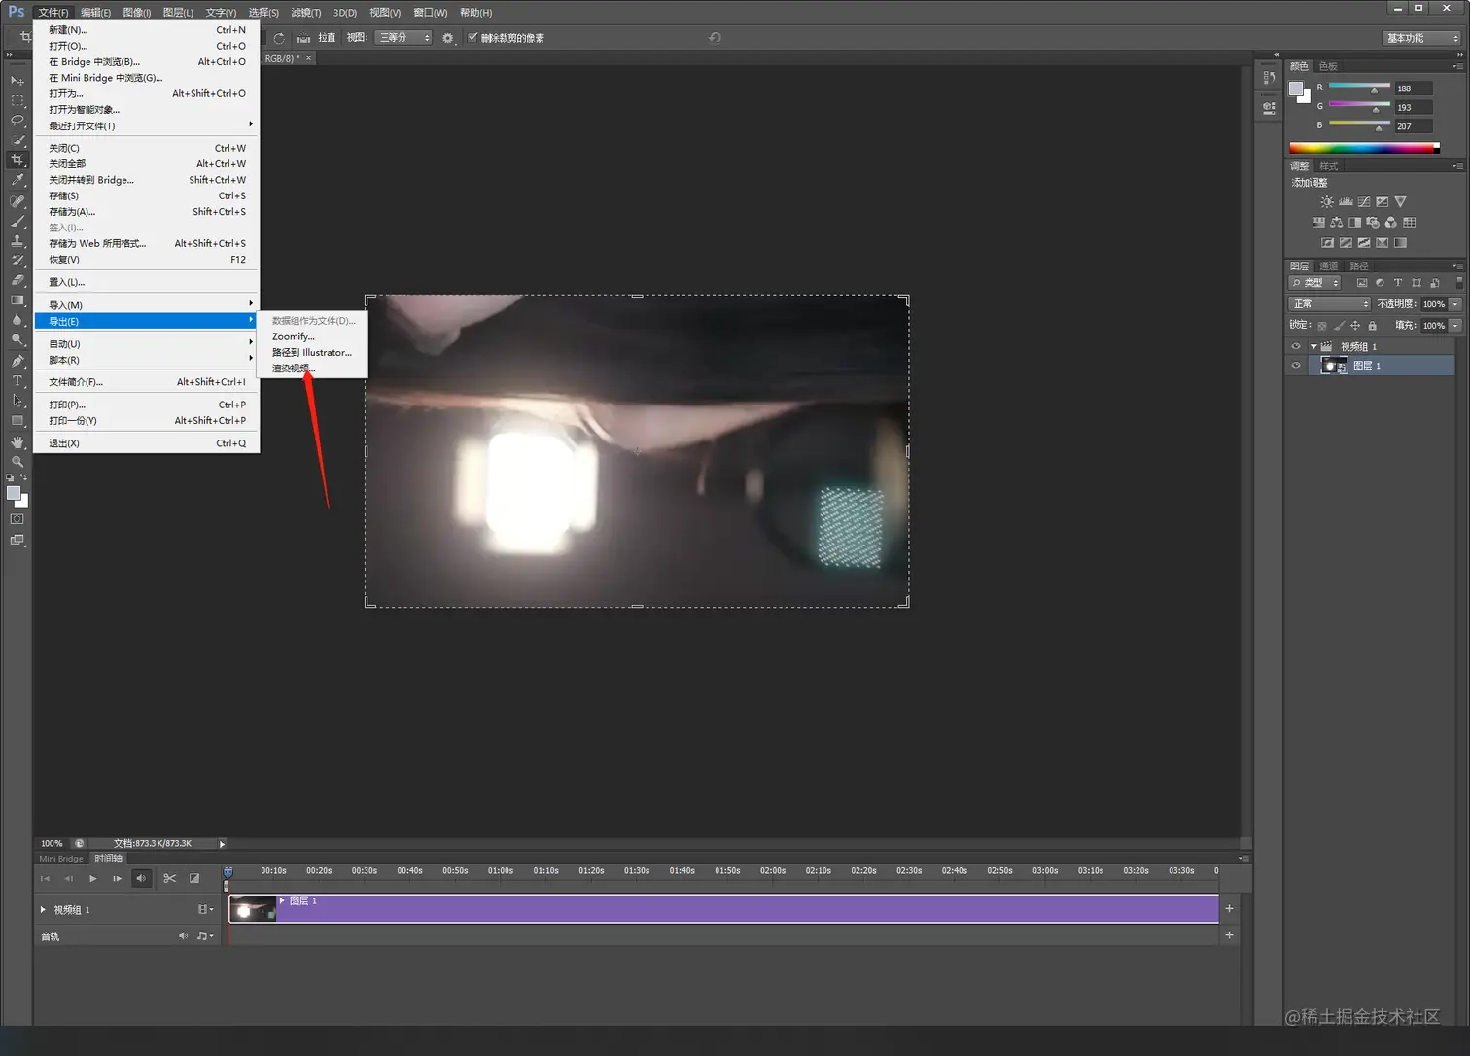Viewport: 1470px width, 1056px height.
Task: Toggle delete cropped pixels checkbox
Action: [x=472, y=38]
